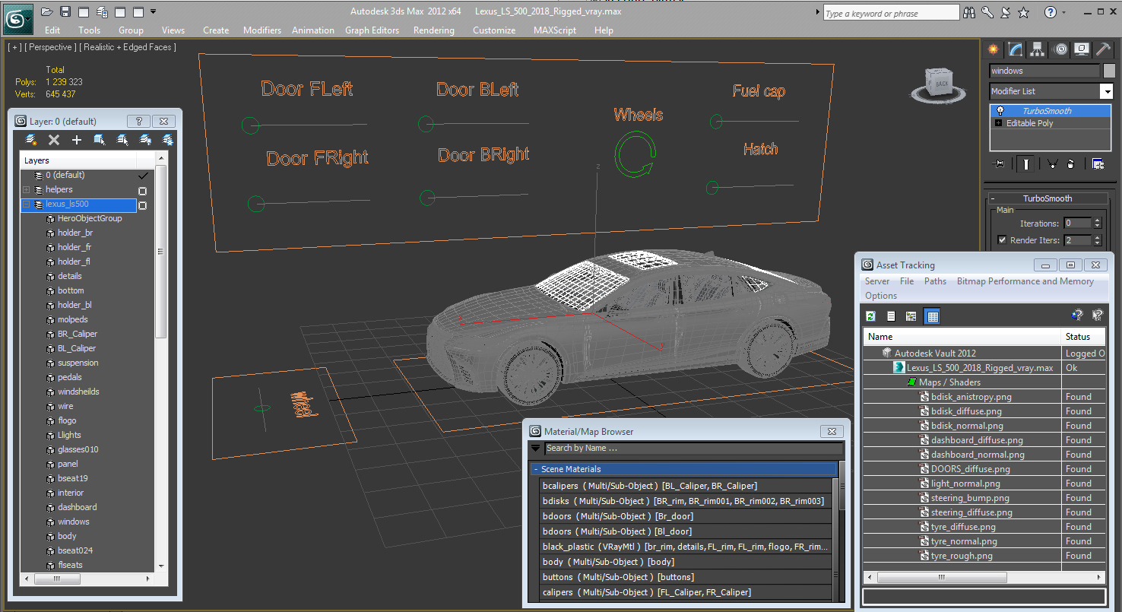This screenshot has height=612, width=1122.
Task: Open the 3ds Max application menu logo
Action: pyautogui.click(x=18, y=18)
